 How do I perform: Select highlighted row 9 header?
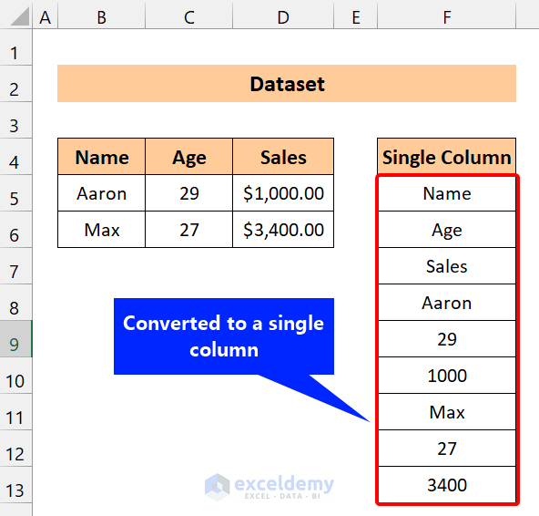click(15, 339)
